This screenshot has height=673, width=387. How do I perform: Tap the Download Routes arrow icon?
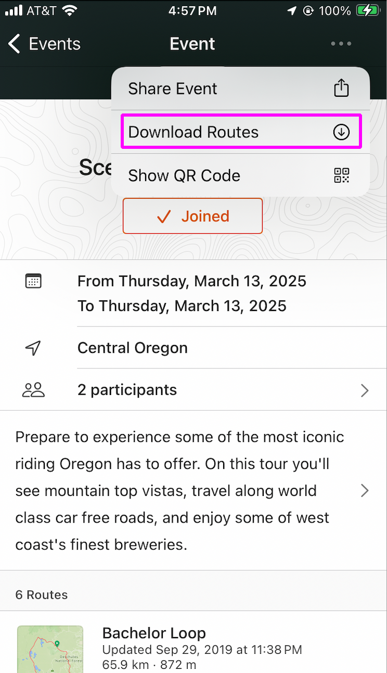(341, 132)
